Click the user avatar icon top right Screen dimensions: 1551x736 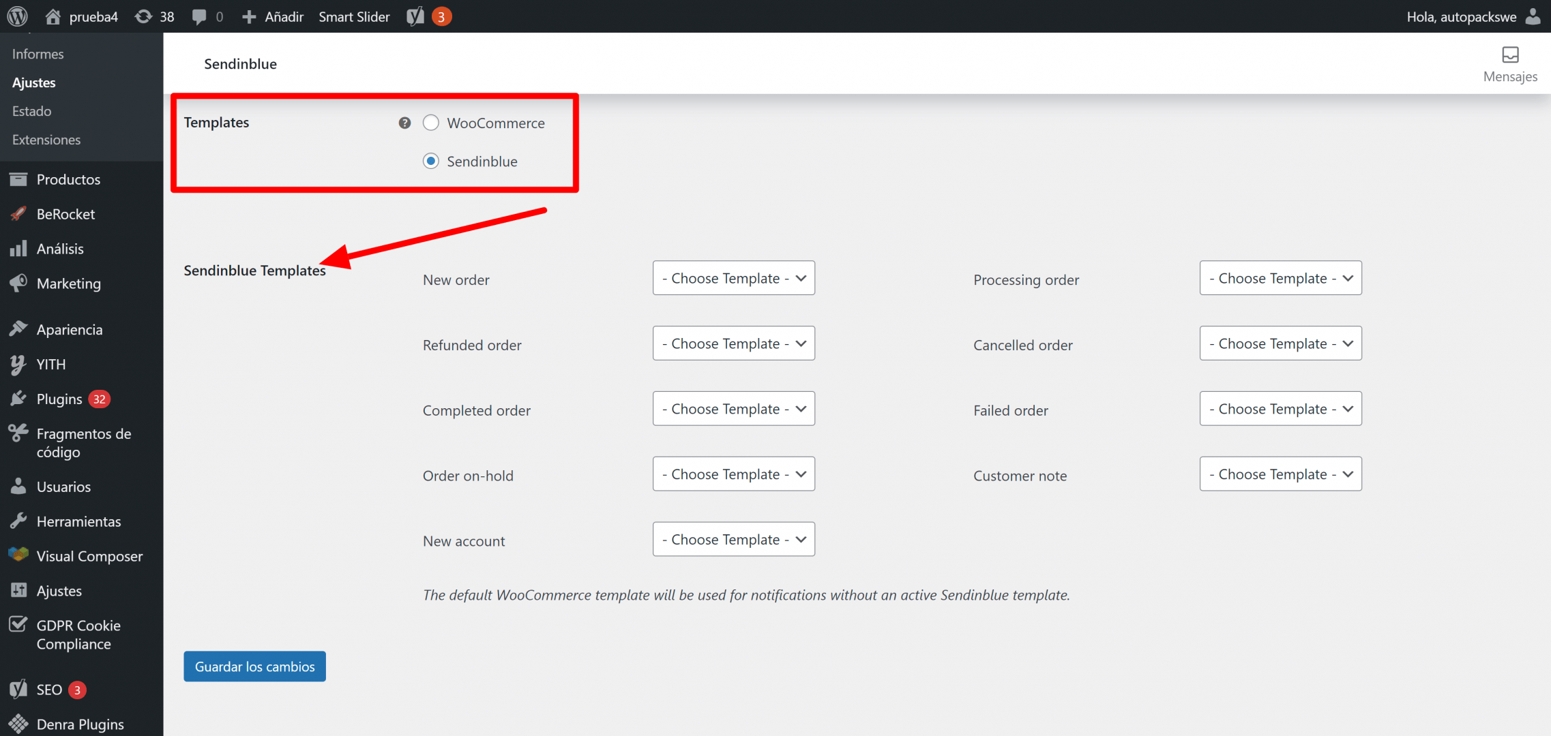(1533, 16)
